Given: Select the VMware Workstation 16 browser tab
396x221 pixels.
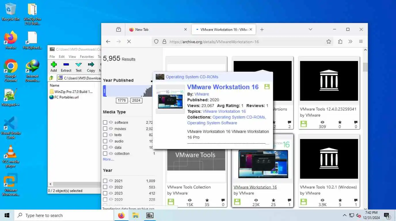Looking at the screenshot, I should click(224, 29).
